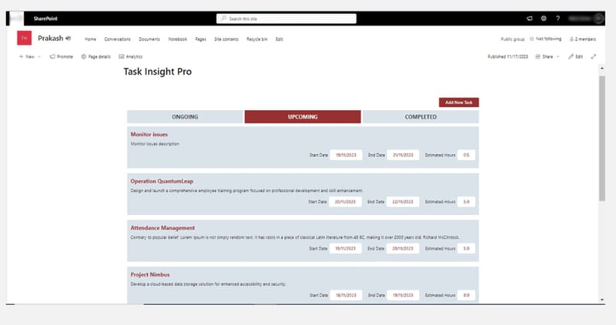Click Promote in the command bar

(x=62, y=56)
